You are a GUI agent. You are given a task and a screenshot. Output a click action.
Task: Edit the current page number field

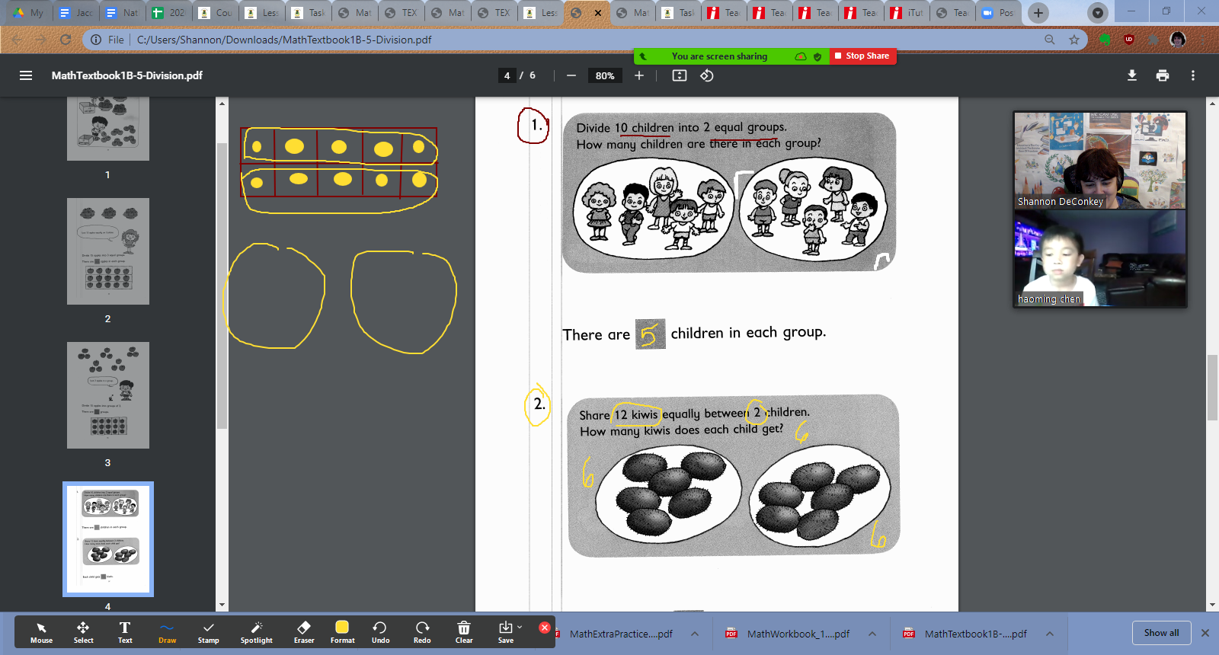[x=507, y=75]
